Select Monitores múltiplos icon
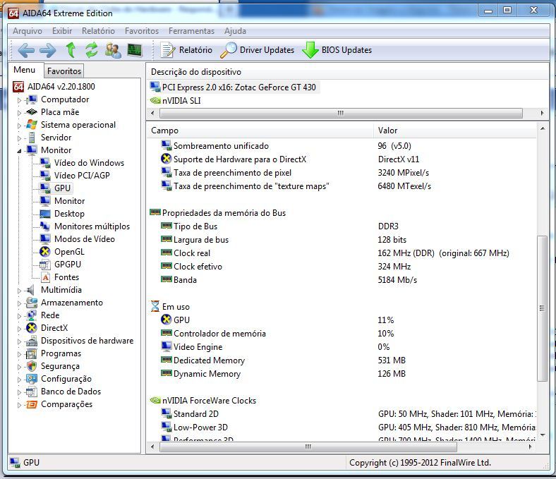 pyautogui.click(x=45, y=226)
